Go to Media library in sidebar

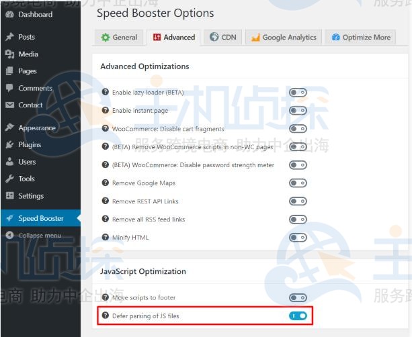pos(28,54)
